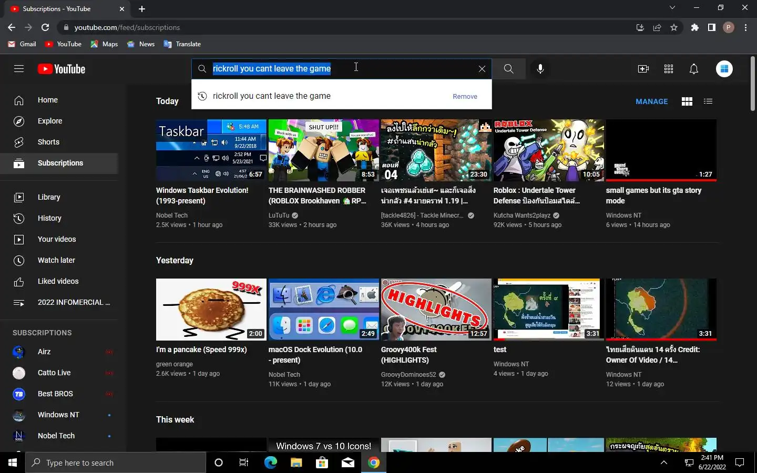Open Chrome extensions puzzle icon
This screenshot has height=473, width=757.
695,27
